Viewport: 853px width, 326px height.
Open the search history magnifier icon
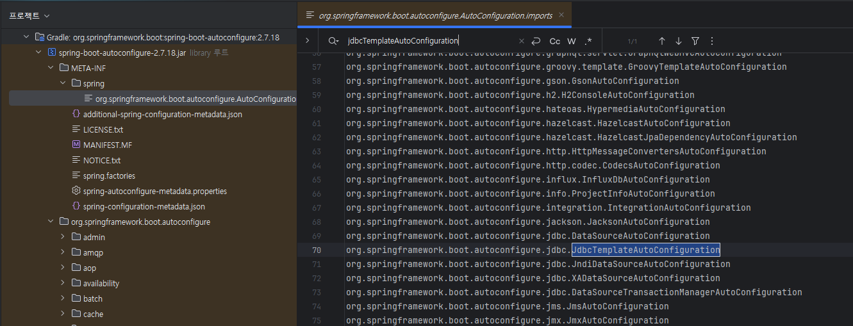click(333, 40)
